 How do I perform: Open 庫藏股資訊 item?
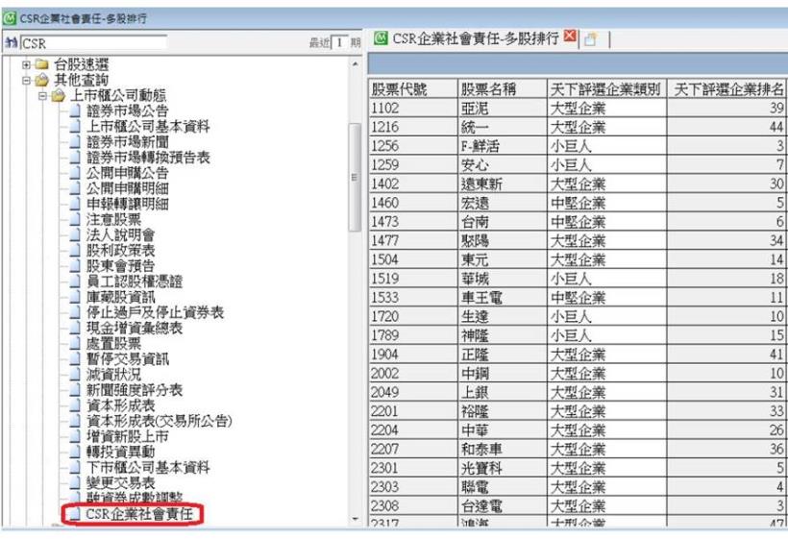(121, 297)
